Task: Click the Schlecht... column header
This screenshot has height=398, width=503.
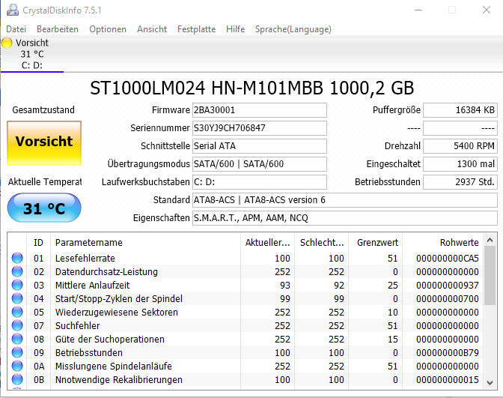Action: coord(321,243)
